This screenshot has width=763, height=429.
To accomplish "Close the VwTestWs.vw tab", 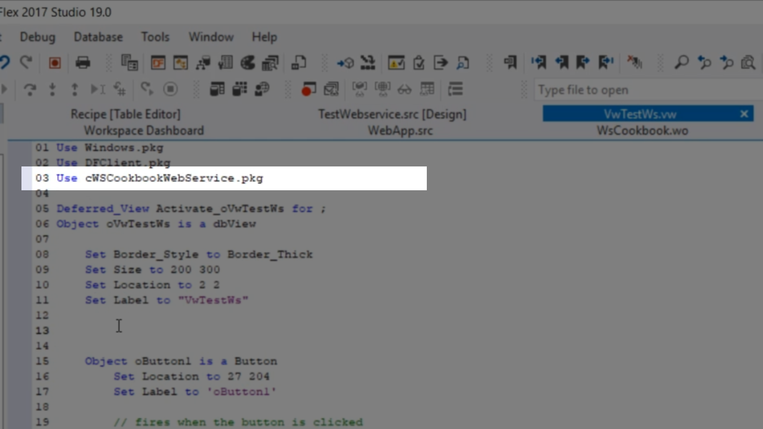I will (x=744, y=114).
